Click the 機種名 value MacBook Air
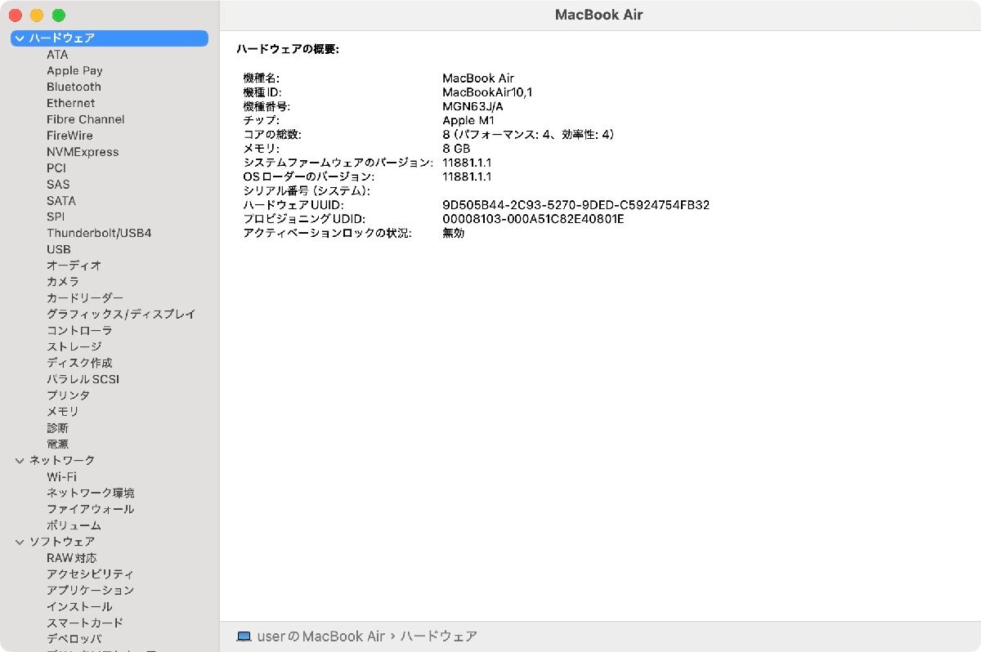 [478, 78]
